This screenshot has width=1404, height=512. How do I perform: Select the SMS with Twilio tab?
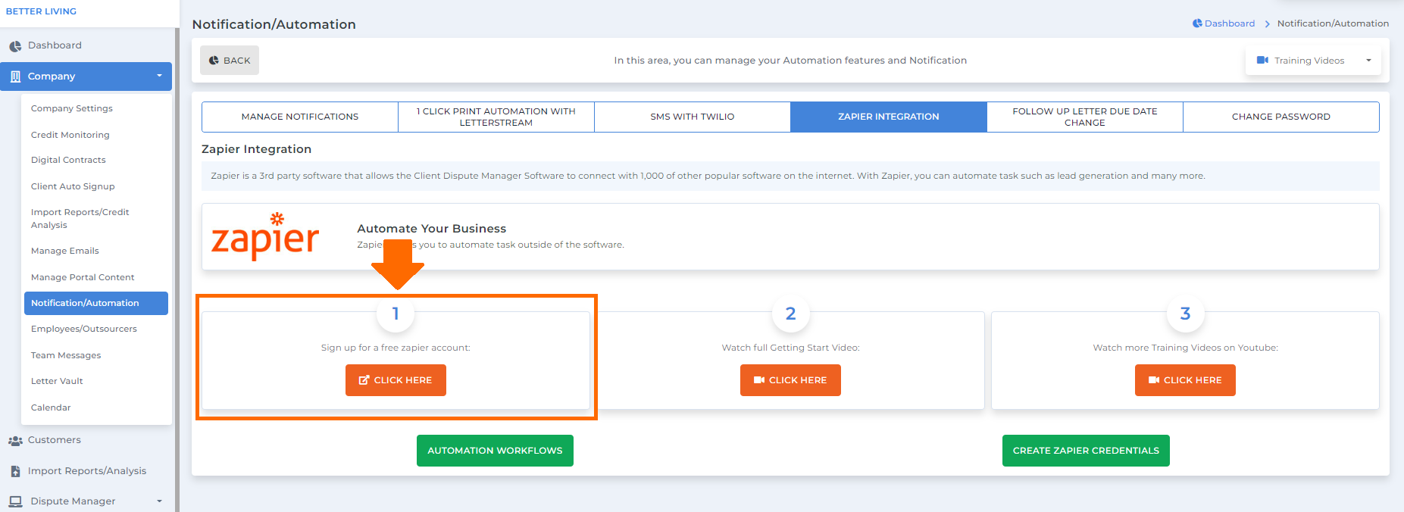(x=693, y=117)
